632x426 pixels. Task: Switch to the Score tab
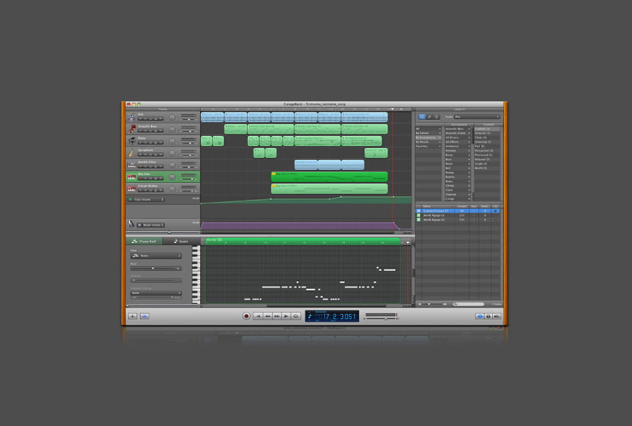[x=181, y=241]
